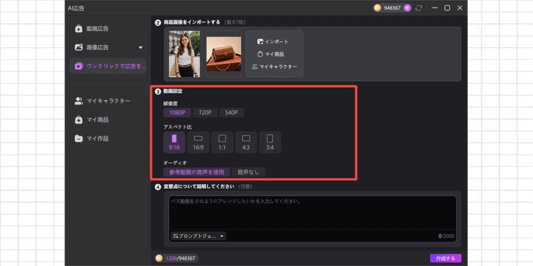Click the 0/2000 character counter
The width and height of the screenshot is (533, 266).
pos(446,236)
